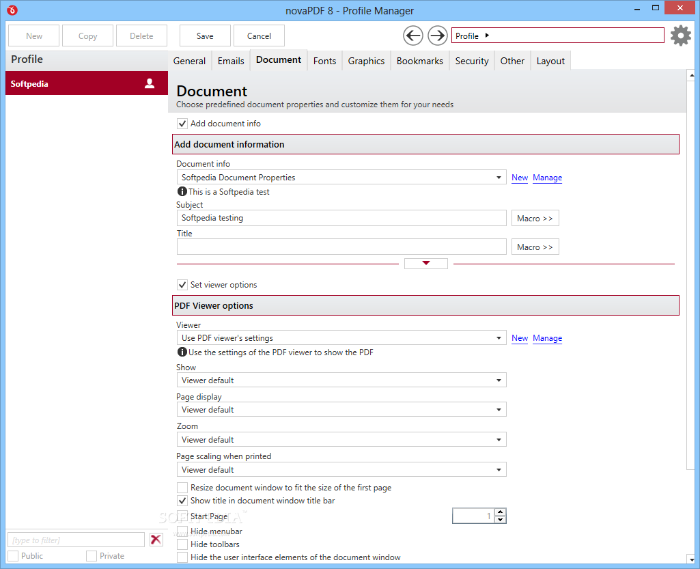Click the Save button
This screenshot has width=700, height=569.
205,36
